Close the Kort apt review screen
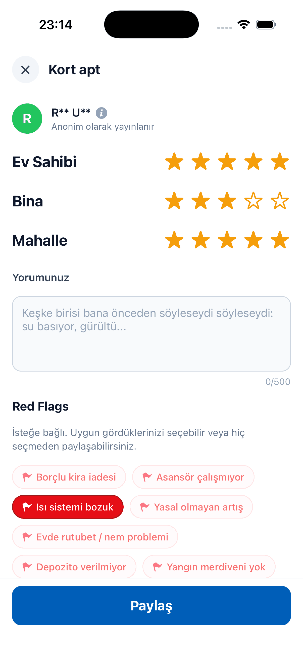 (x=25, y=70)
